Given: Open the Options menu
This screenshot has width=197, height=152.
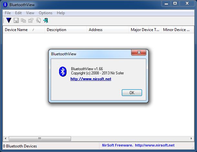Looking at the screenshot, I should pos(46,13).
